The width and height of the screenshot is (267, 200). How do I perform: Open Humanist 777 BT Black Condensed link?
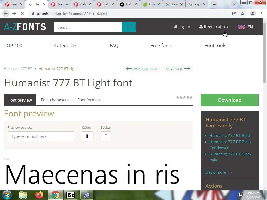tap(230, 145)
